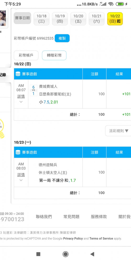Open the 彩幣帳戶 button

pos(26,55)
